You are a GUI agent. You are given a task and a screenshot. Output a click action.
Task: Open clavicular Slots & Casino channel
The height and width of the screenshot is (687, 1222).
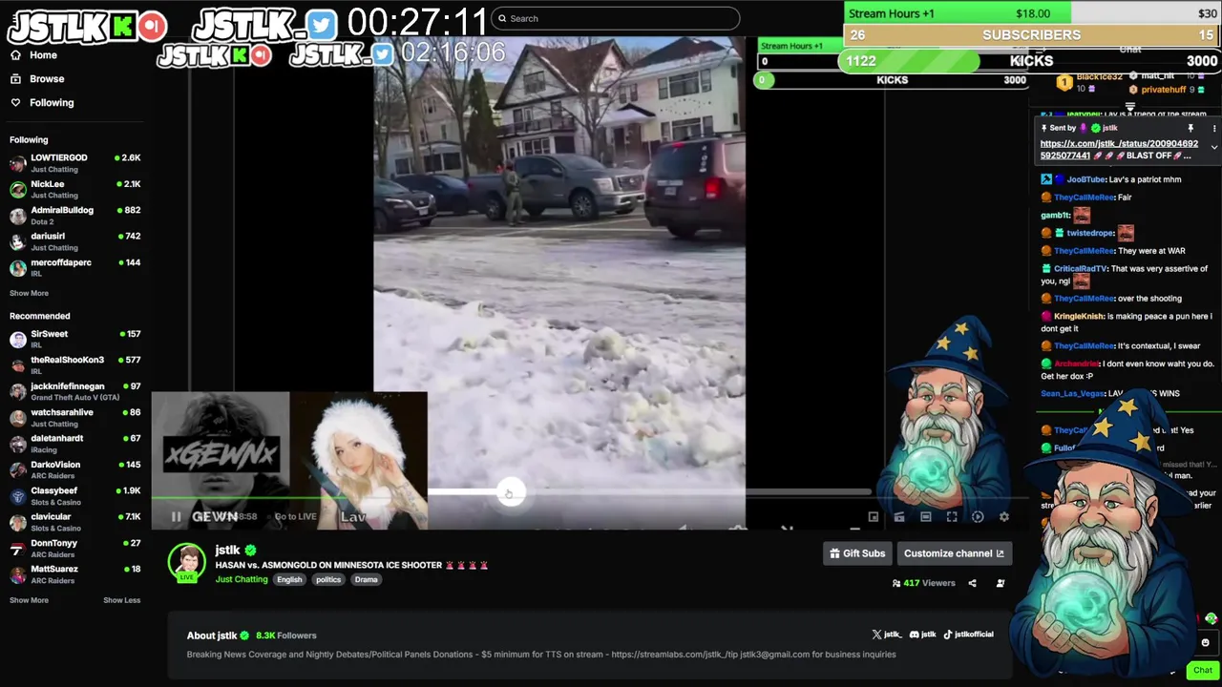[75, 522]
